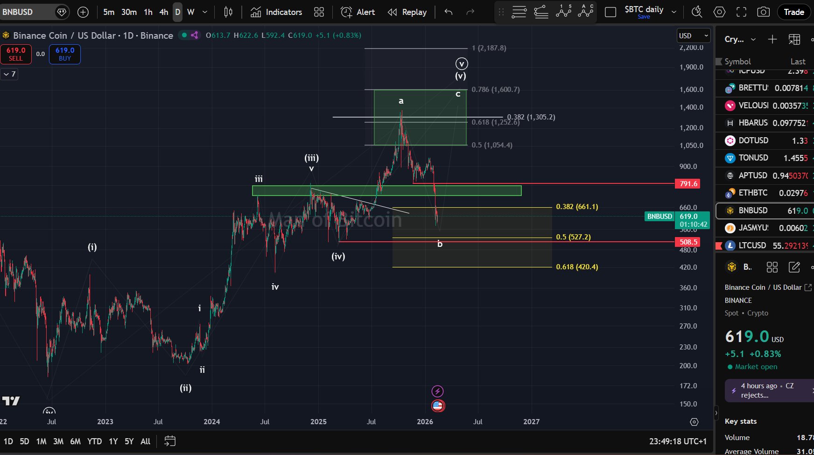Select ETHBTC row in watchlist
Image resolution: width=814 pixels, height=455 pixels.
click(x=765, y=193)
